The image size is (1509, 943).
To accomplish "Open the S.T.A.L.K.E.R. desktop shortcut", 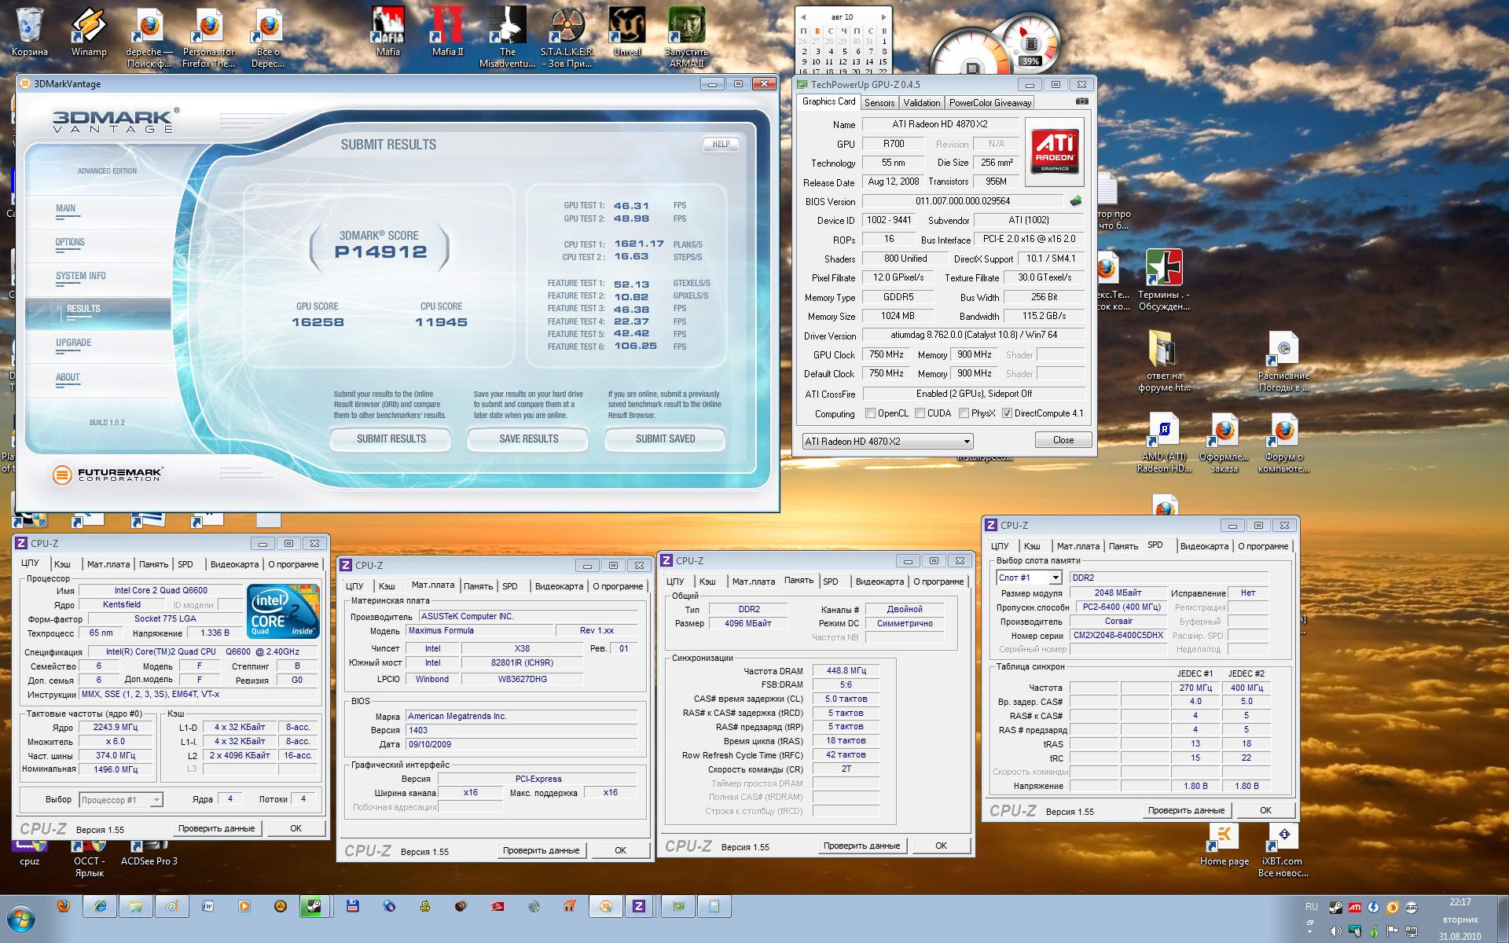I will click(x=567, y=37).
